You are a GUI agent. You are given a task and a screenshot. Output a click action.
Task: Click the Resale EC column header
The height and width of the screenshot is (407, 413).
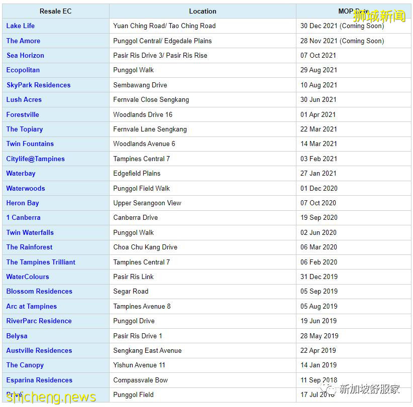56,11
